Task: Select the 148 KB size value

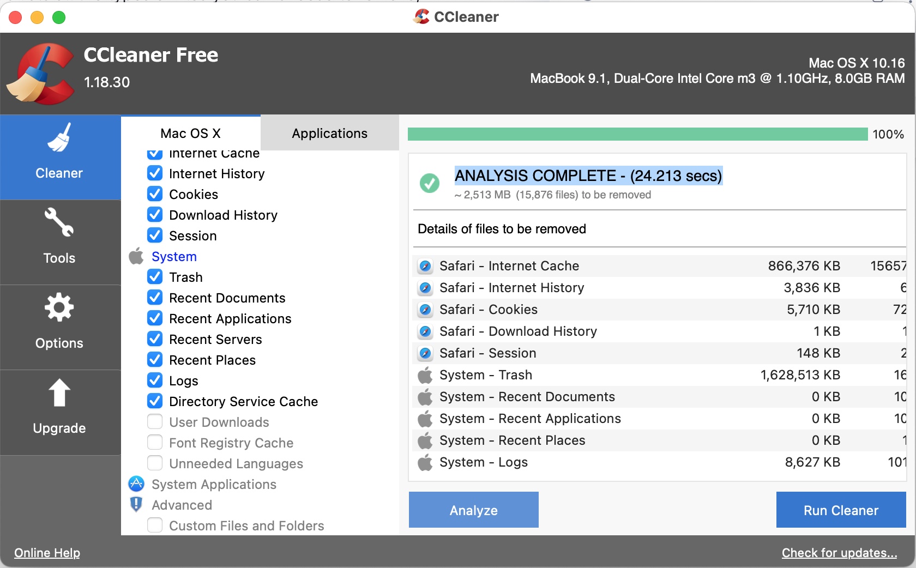Action: [818, 353]
